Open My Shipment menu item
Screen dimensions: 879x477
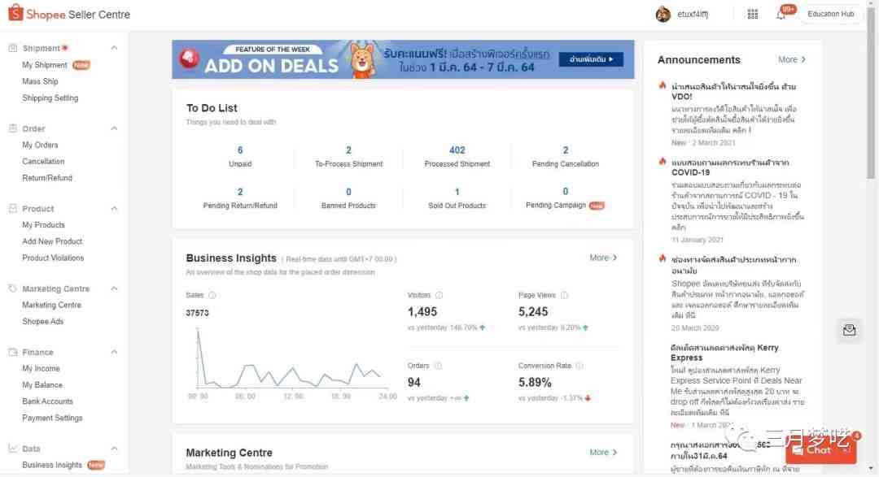pos(44,65)
